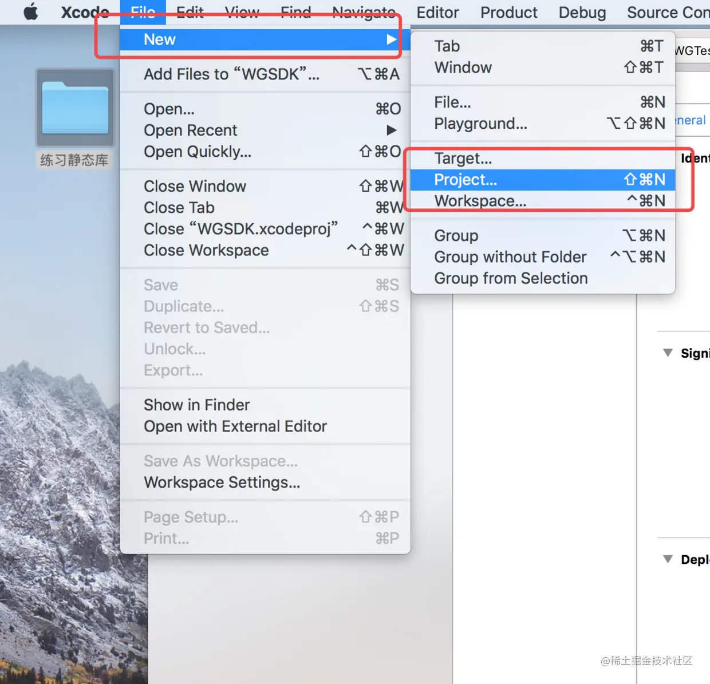Viewport: 710px width, 684px height.
Task: Collapse the Signing section triangle
Action: [668, 353]
